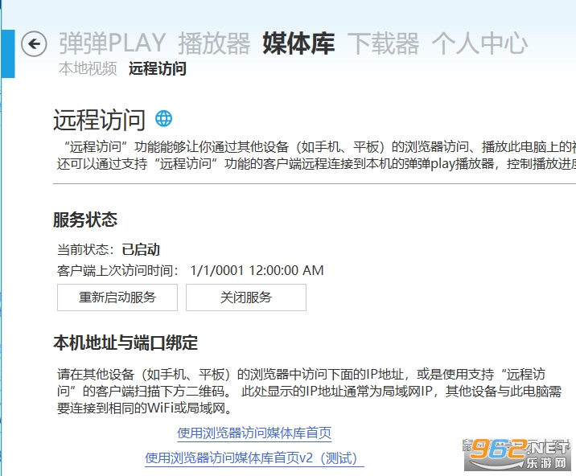Click the 本机地址与端口绑定 section heading
The width and height of the screenshot is (576, 476).
click(x=125, y=343)
